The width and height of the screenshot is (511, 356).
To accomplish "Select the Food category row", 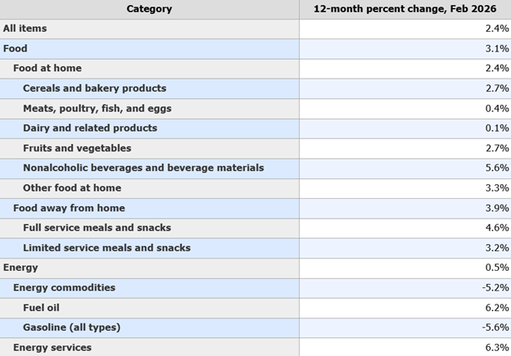I will point(255,49).
